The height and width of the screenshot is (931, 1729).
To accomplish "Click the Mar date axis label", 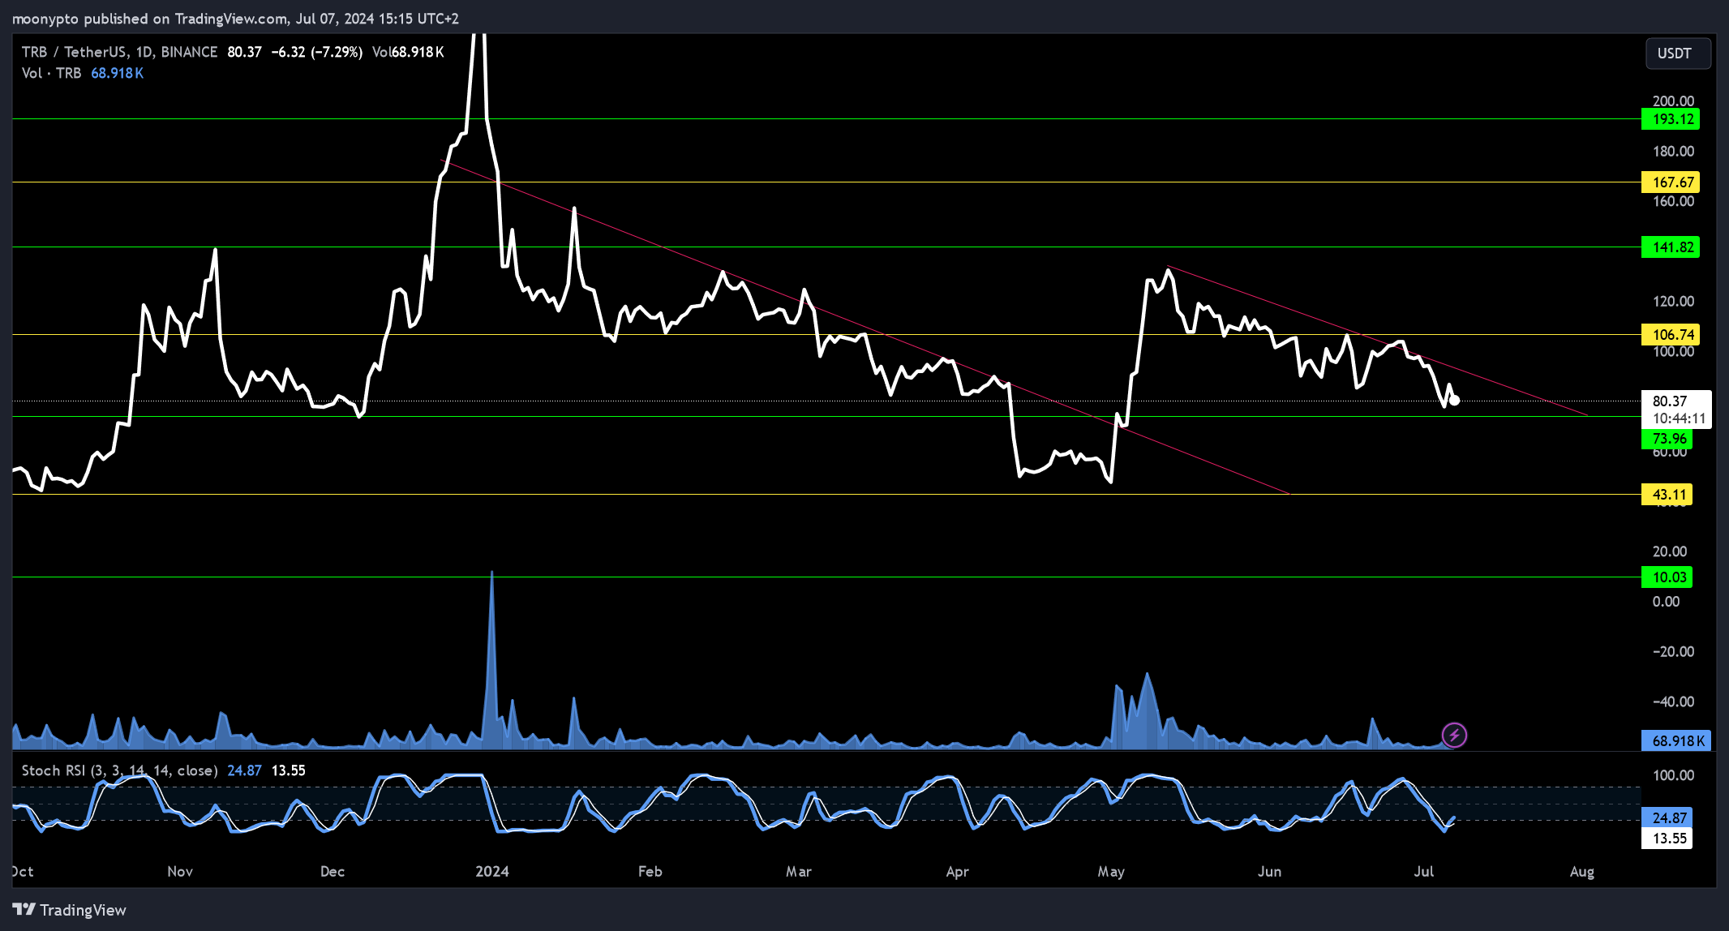I will 799,872.
